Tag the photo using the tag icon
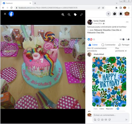 click(75, 15)
